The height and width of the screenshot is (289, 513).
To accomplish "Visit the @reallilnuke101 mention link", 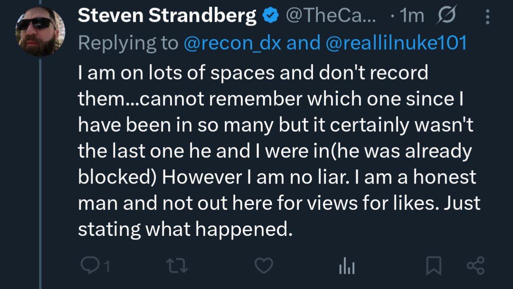I will (x=396, y=43).
